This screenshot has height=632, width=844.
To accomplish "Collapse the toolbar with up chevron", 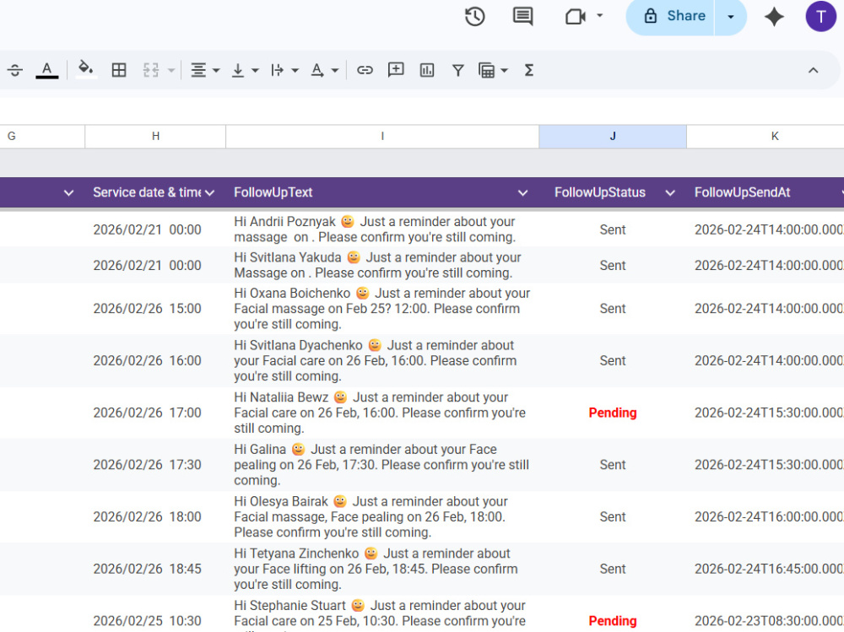I will coord(813,70).
